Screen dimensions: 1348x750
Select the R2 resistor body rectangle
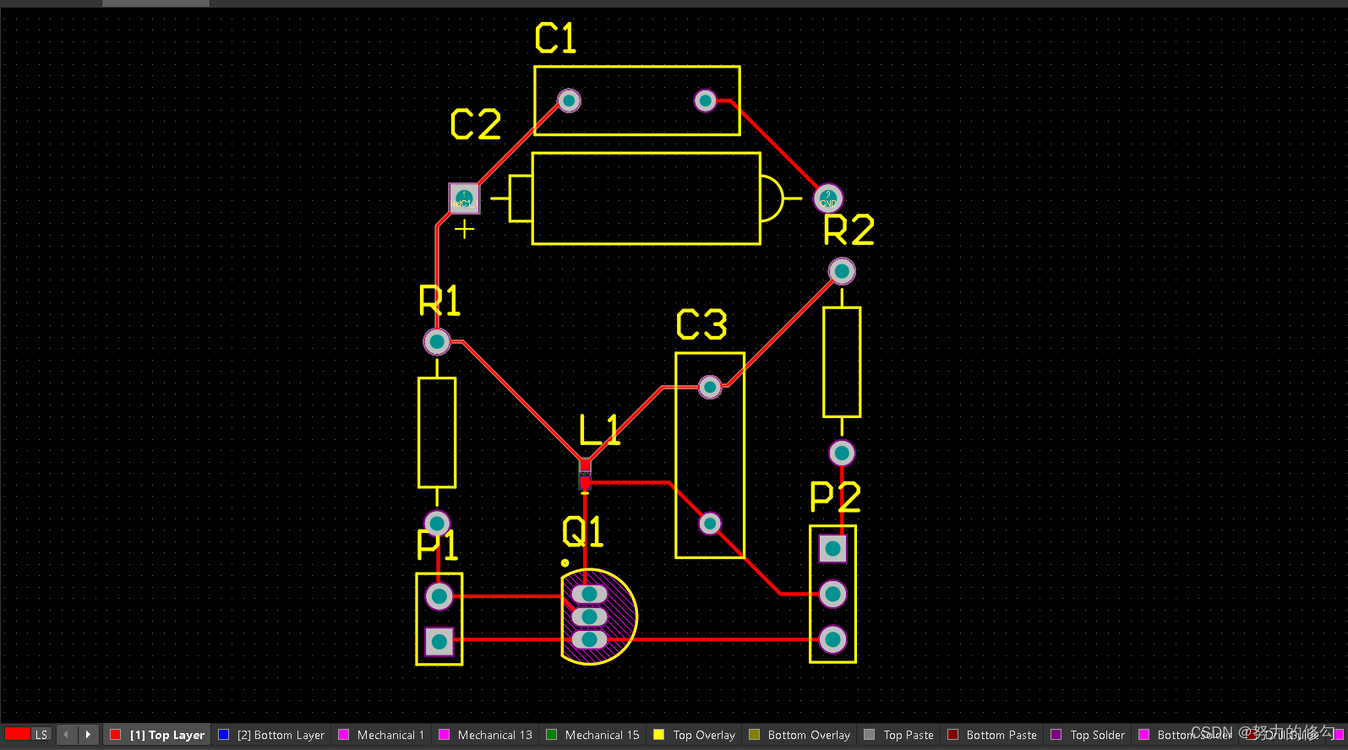842,361
